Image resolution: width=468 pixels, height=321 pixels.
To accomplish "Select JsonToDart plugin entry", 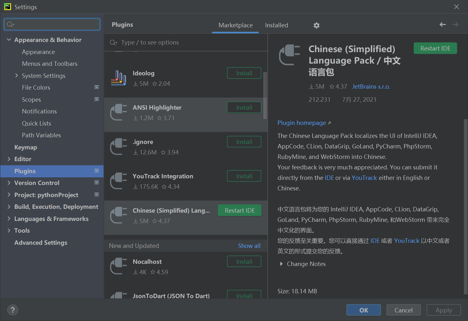I will pyautogui.click(x=186, y=292).
